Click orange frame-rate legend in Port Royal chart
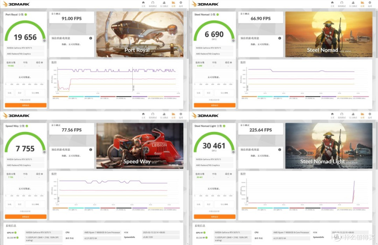 pos(60,97)
